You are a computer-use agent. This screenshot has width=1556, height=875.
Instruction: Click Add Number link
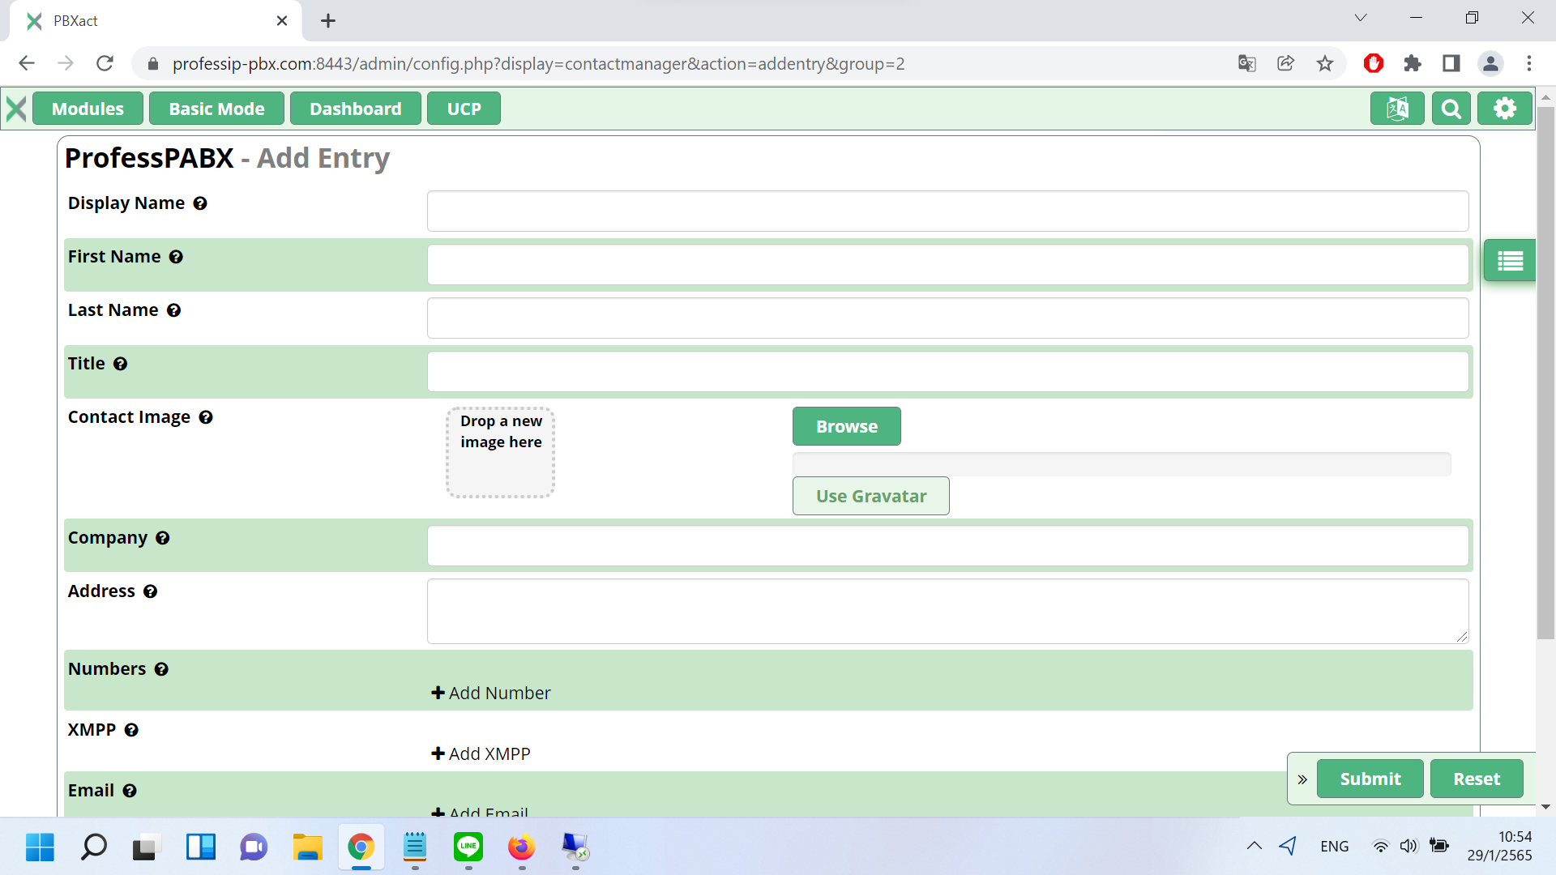point(491,693)
